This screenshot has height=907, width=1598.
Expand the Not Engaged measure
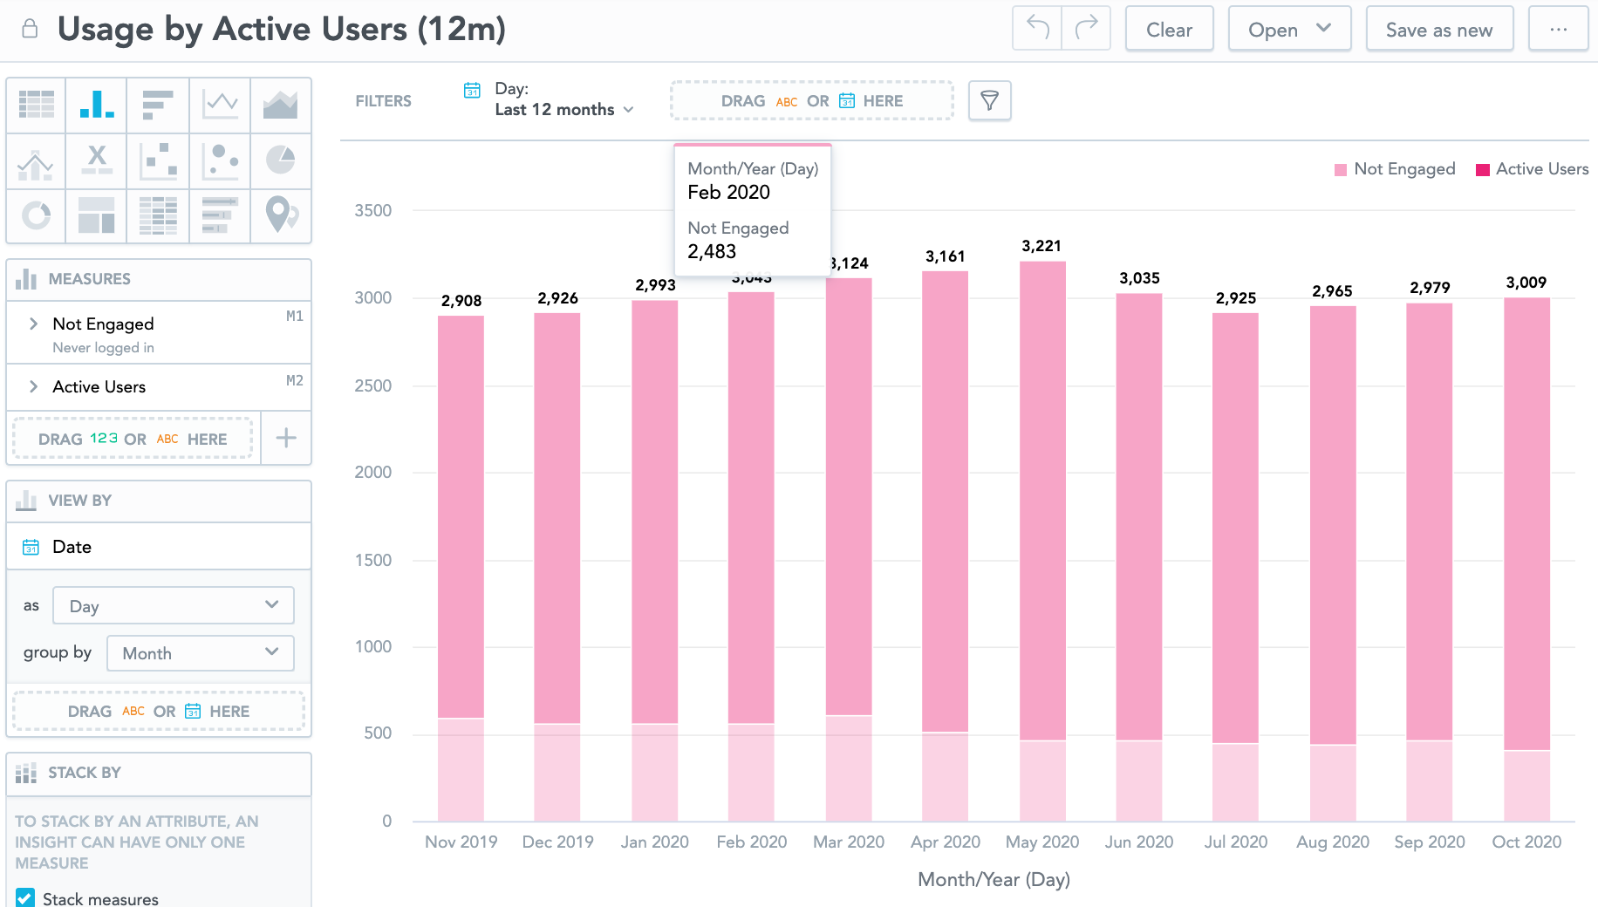click(x=34, y=324)
